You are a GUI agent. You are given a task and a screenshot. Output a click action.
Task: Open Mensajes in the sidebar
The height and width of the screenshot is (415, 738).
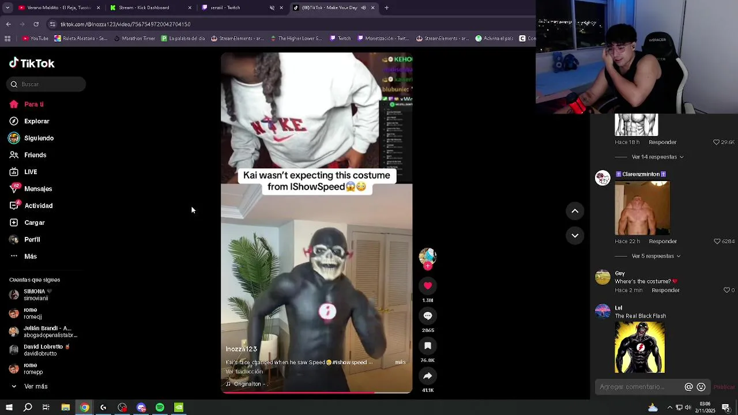click(30, 188)
